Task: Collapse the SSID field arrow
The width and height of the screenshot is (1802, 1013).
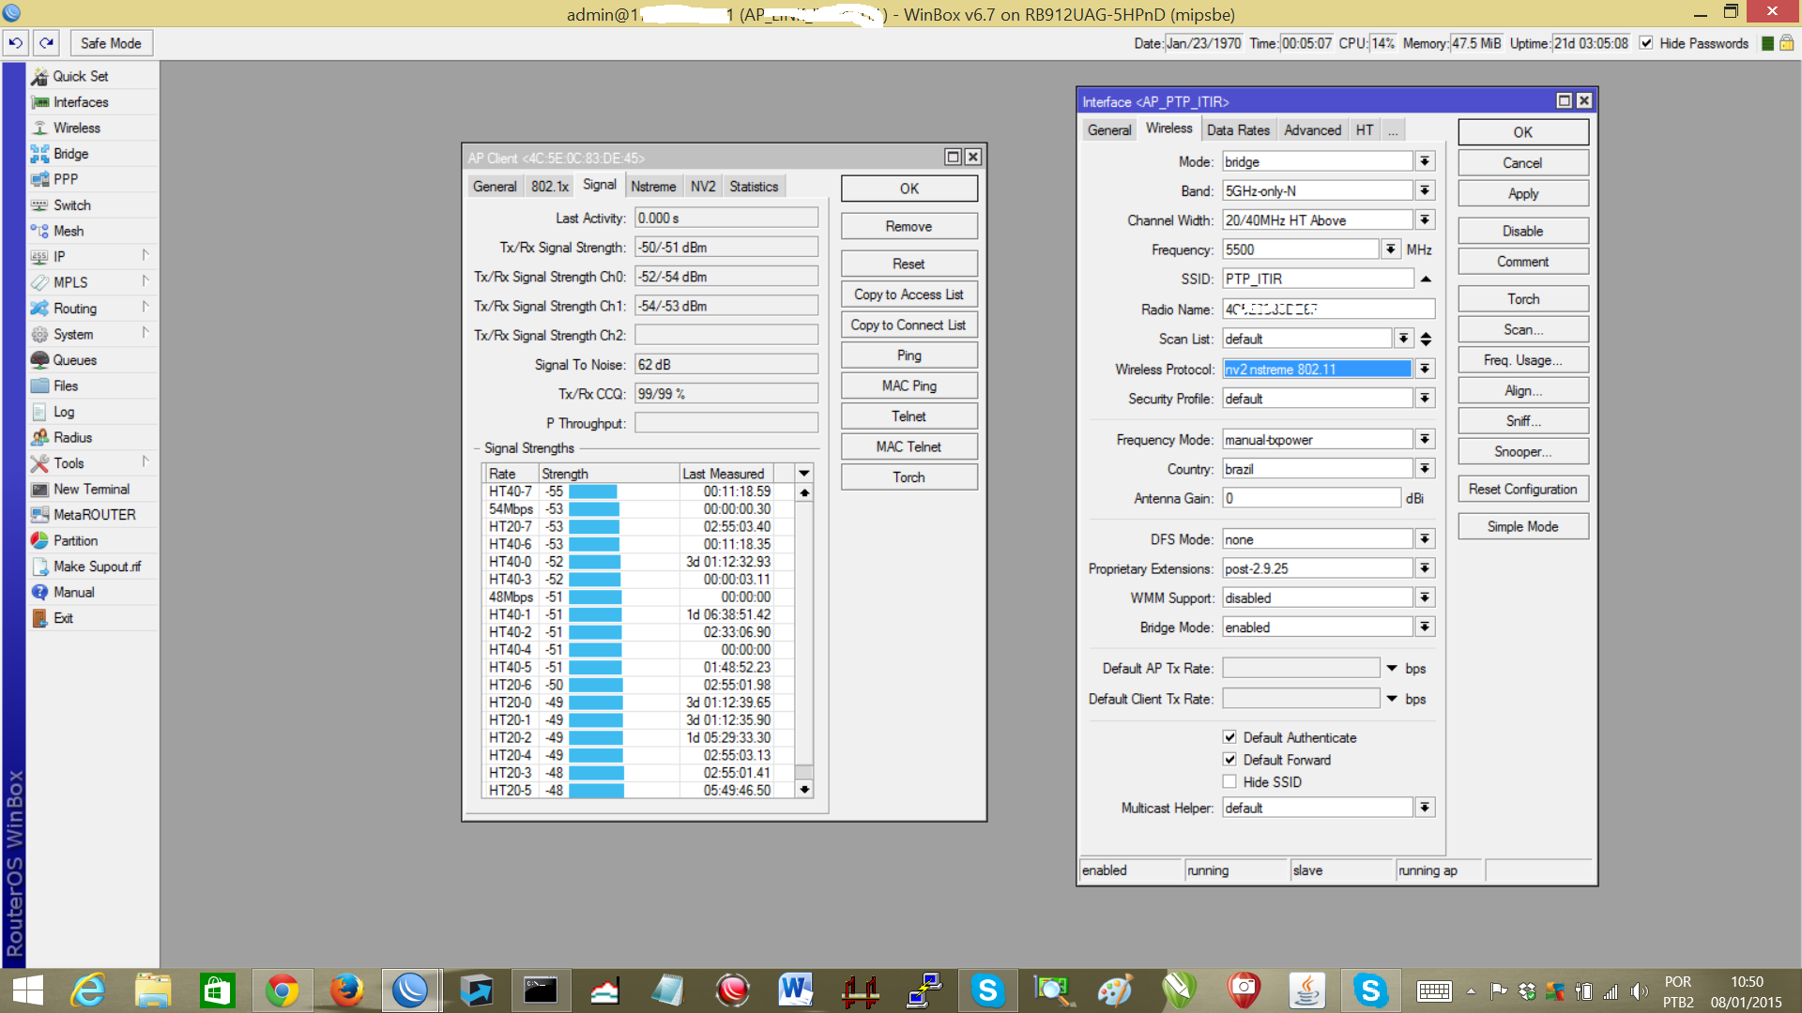Action: pyautogui.click(x=1426, y=279)
